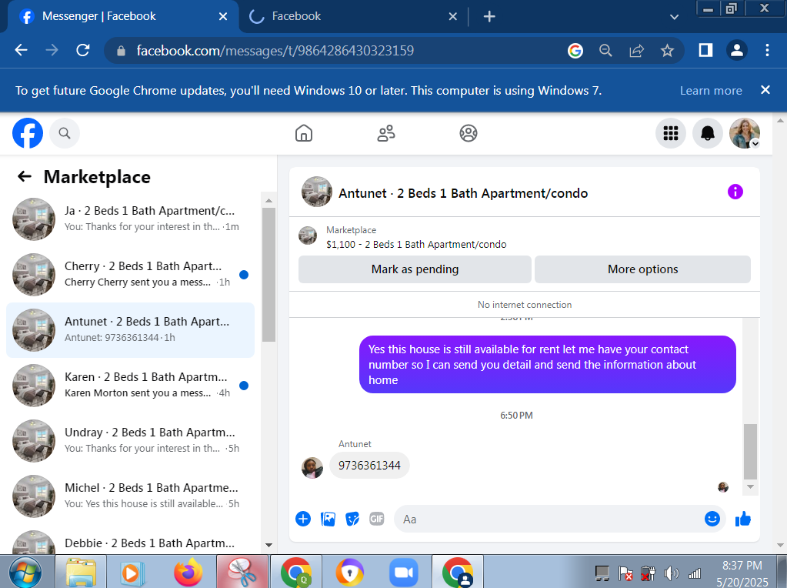
Task: Open the account profile picture dropdown
Action: [x=745, y=133]
